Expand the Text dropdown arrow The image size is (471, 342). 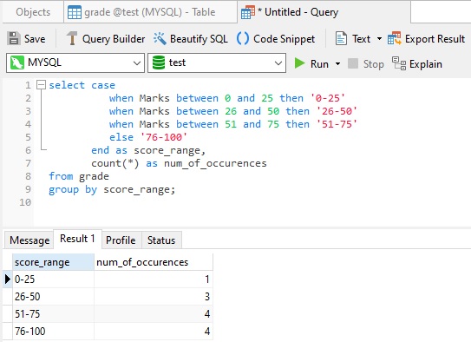pyautogui.click(x=379, y=38)
